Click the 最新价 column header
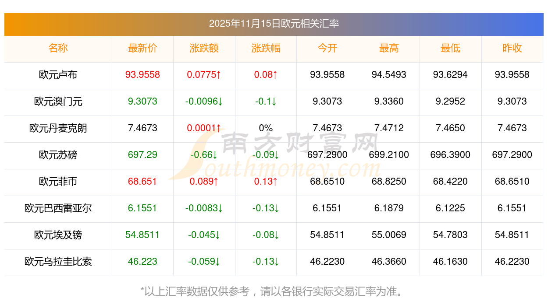Image resolution: width=548 pixels, height=305 pixels. (142, 48)
